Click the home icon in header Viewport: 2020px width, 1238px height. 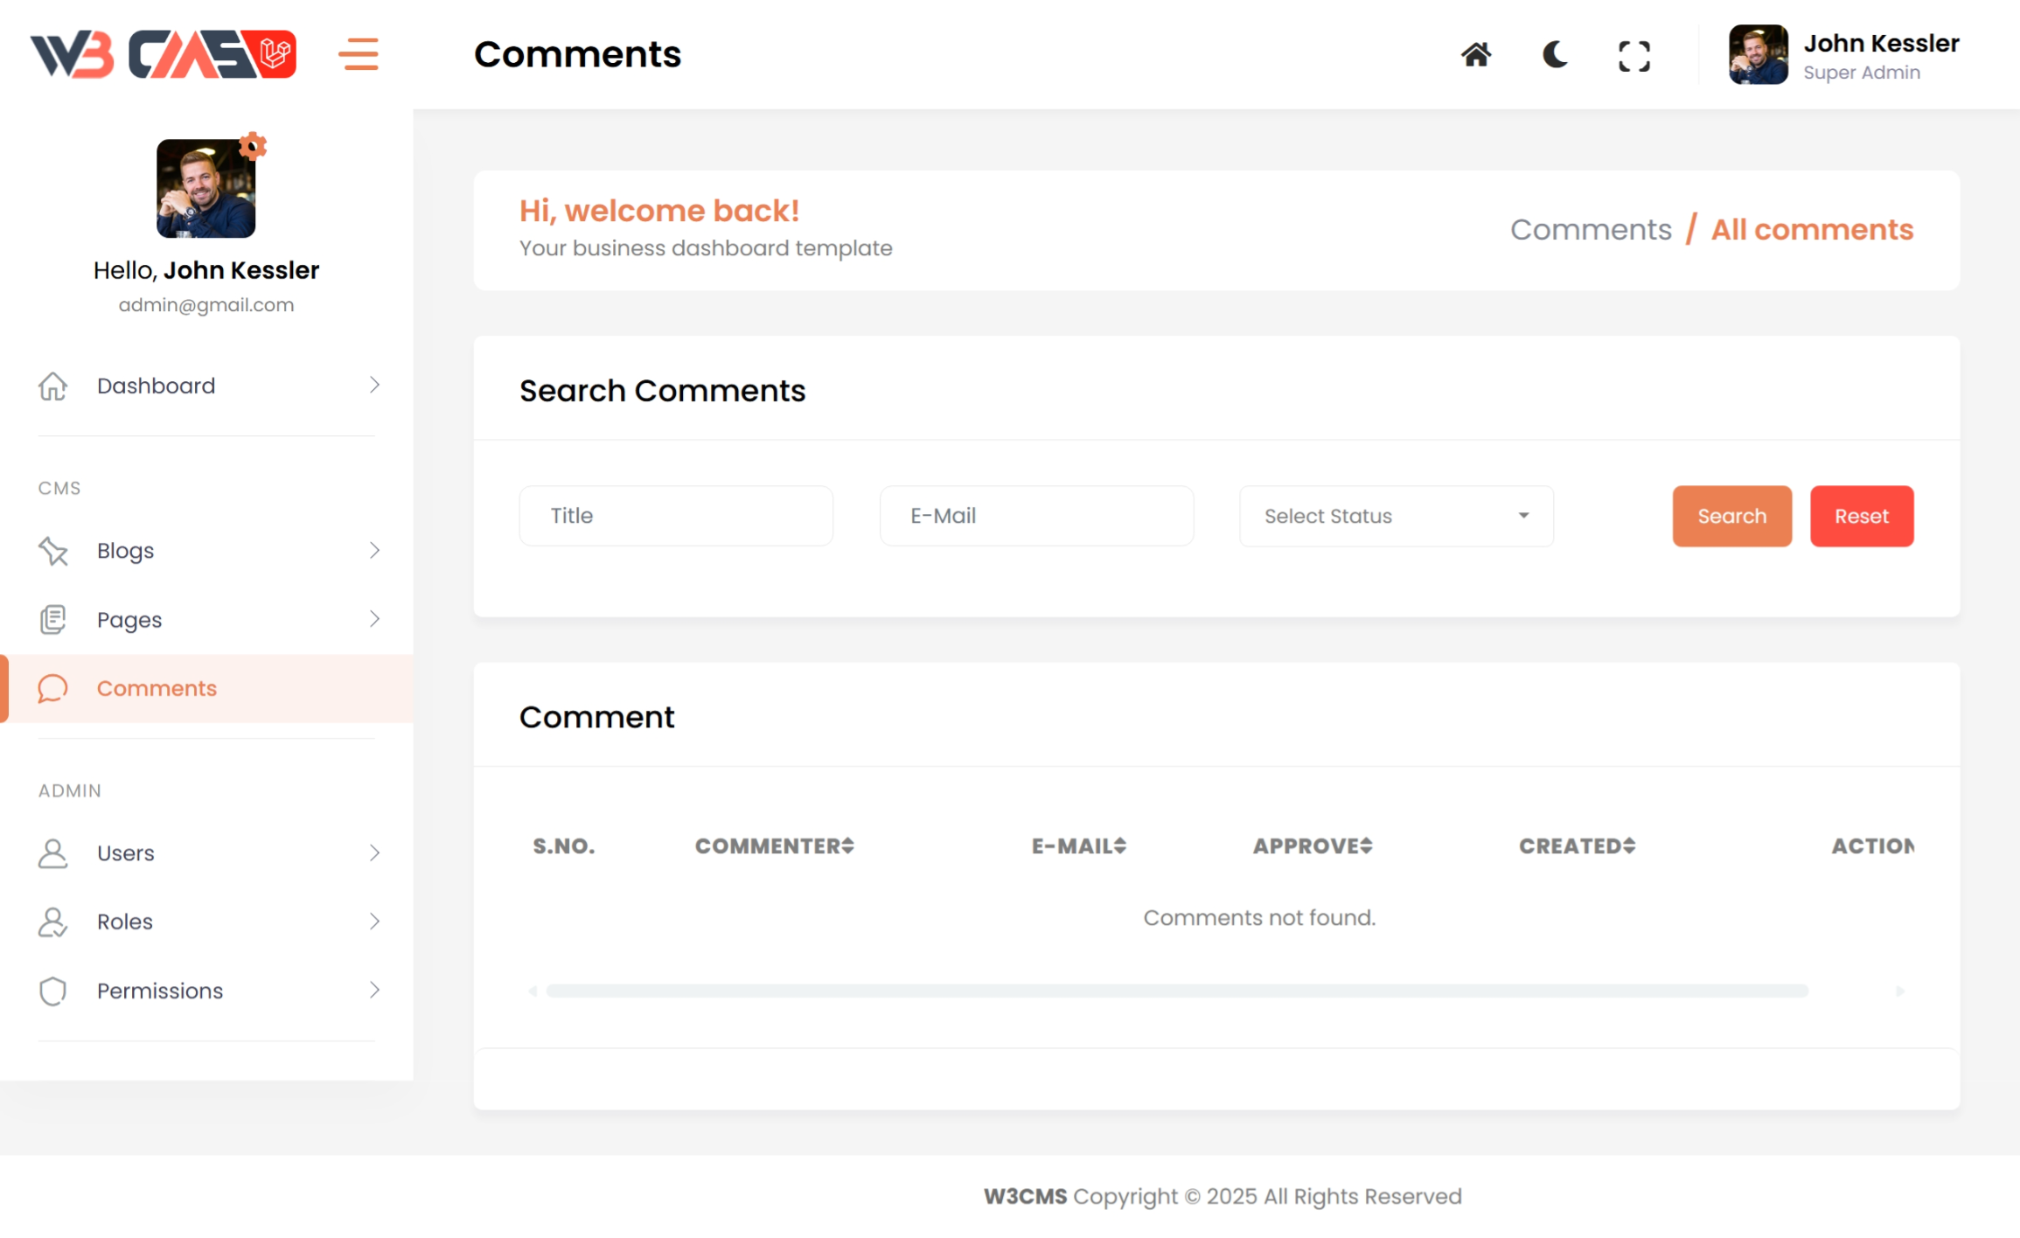(1475, 55)
